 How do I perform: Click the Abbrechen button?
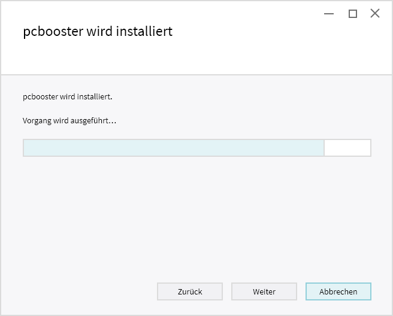(x=338, y=291)
